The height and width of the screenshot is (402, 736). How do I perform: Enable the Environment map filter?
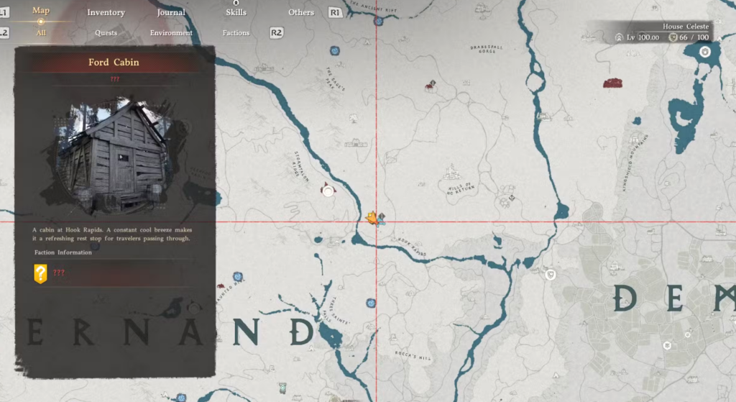(x=171, y=33)
